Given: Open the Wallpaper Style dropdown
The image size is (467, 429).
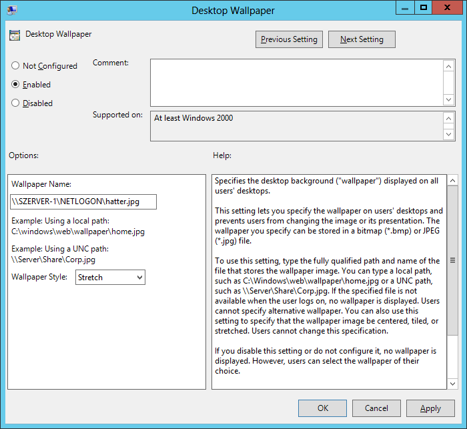Looking at the screenshot, I should pyautogui.click(x=110, y=278).
